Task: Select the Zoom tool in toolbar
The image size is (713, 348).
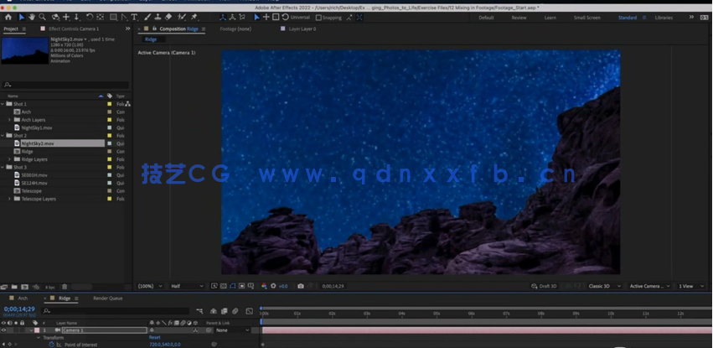Action: pos(43,17)
